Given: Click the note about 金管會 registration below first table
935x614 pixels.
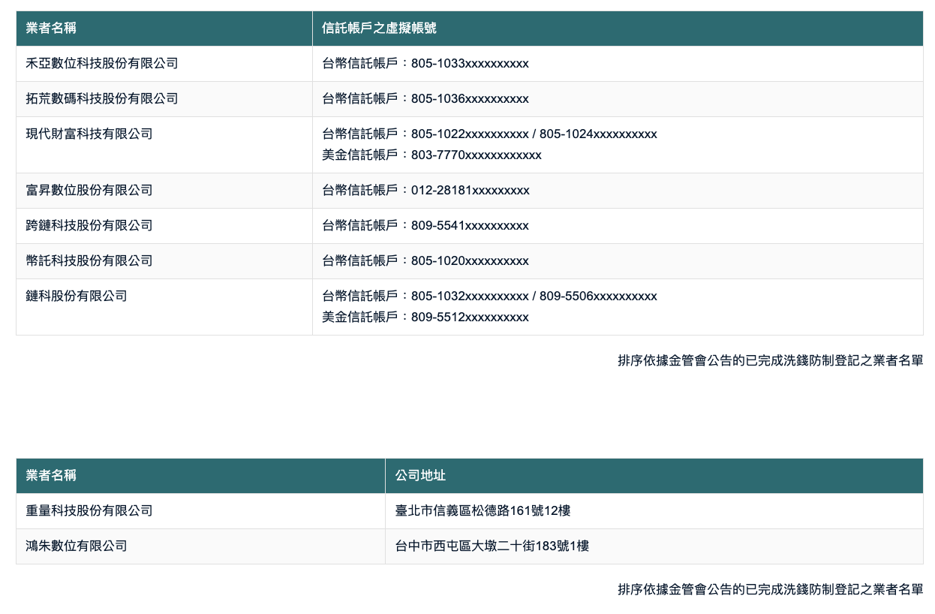Looking at the screenshot, I should [768, 360].
